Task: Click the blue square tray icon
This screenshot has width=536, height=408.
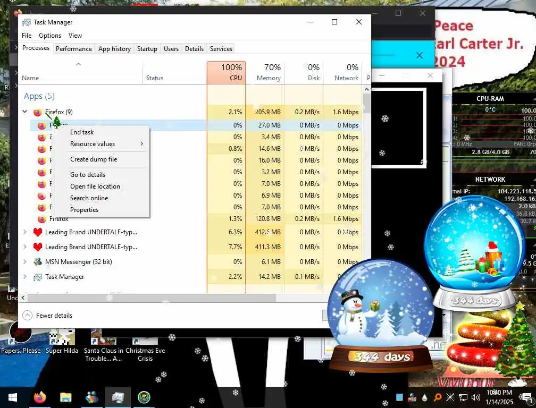Action: [399, 397]
